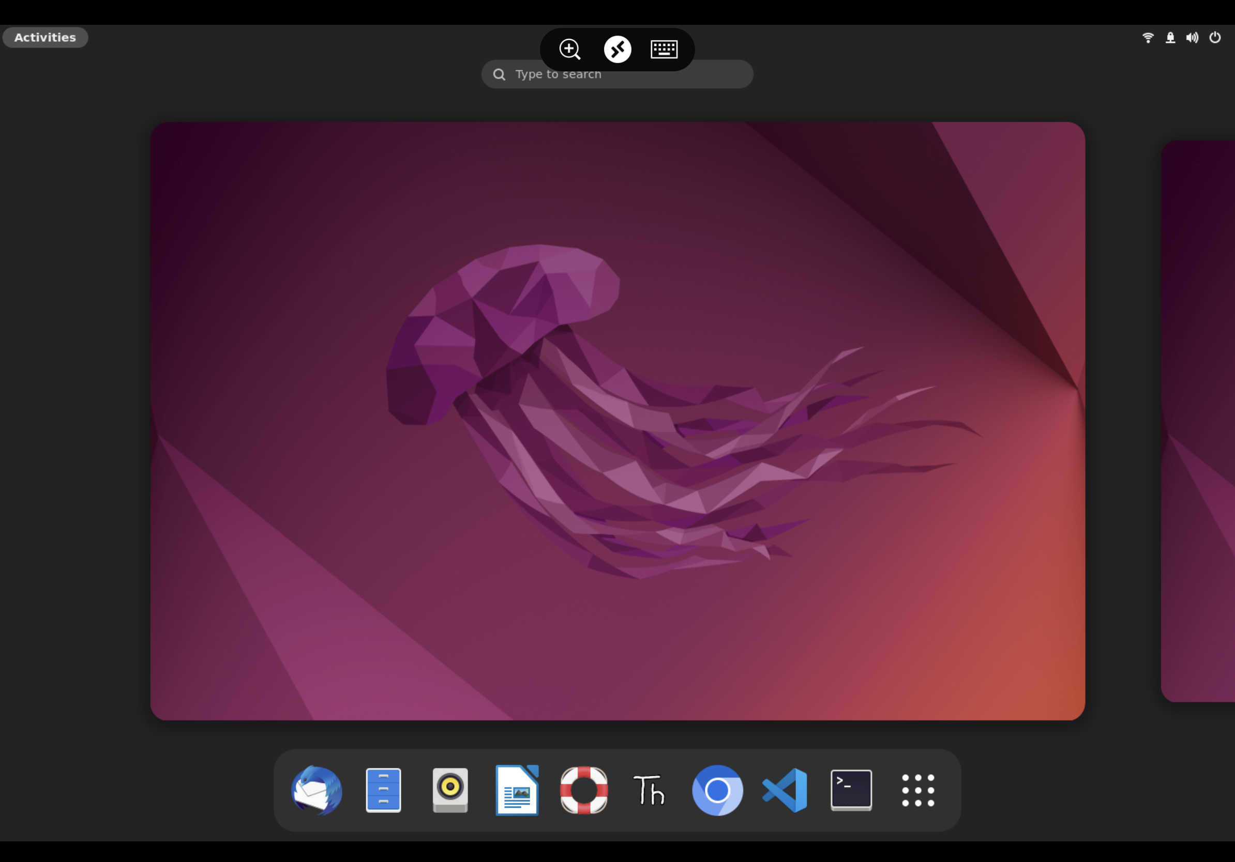Open the Terminal application
Screen dimensions: 1235x862
851,790
